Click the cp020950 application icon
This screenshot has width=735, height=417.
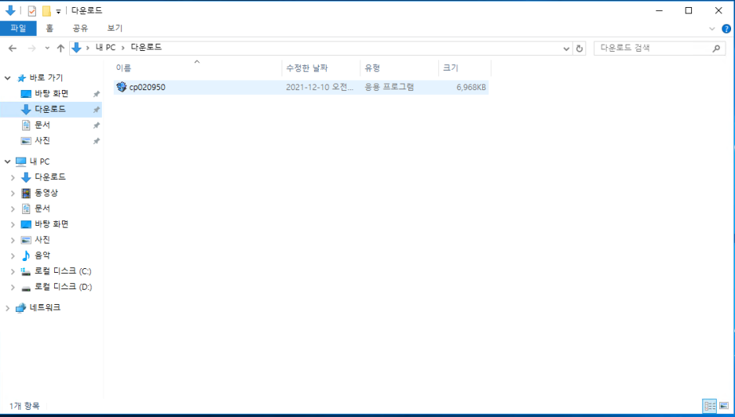click(x=122, y=87)
